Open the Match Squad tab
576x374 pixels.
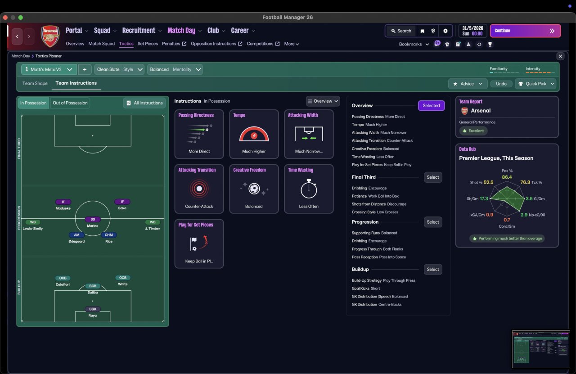coord(102,44)
